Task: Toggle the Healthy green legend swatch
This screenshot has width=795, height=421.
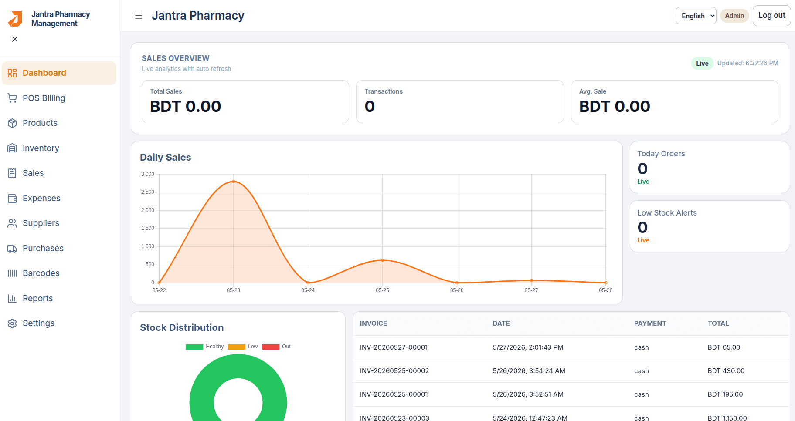Action: tap(194, 347)
